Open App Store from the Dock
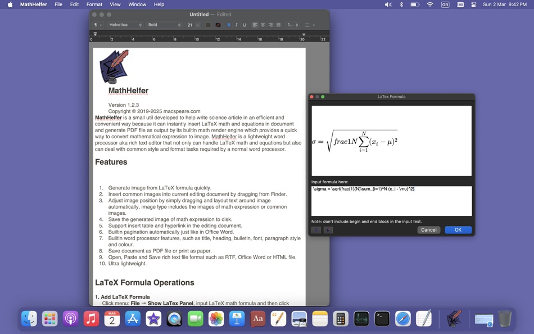Screen dimensions: 534x334 [133, 319]
